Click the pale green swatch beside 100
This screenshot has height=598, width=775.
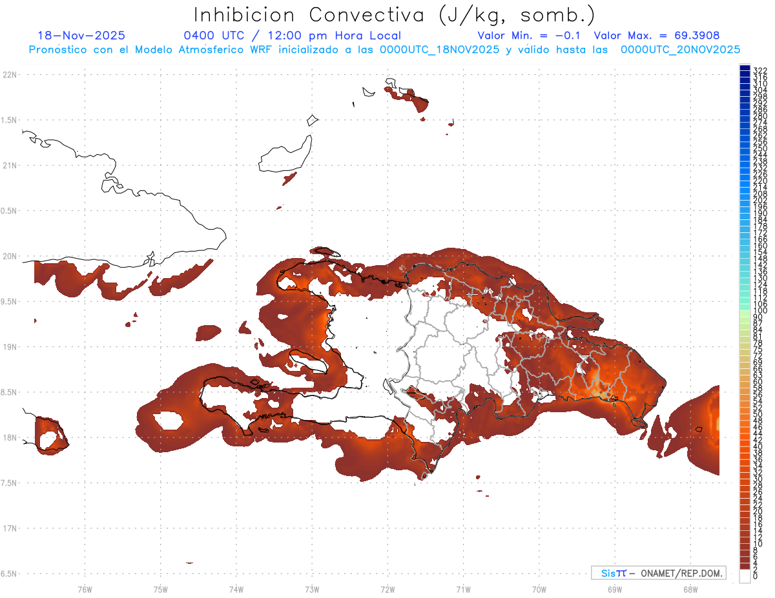pyautogui.click(x=745, y=314)
